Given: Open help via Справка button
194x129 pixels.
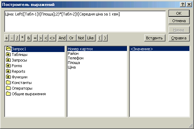Looking at the screenshot, I should (x=179, y=38).
